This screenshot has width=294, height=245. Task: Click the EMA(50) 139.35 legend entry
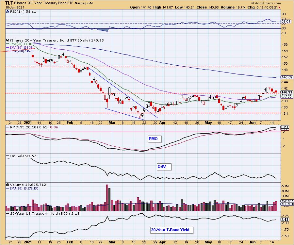(x=19, y=48)
